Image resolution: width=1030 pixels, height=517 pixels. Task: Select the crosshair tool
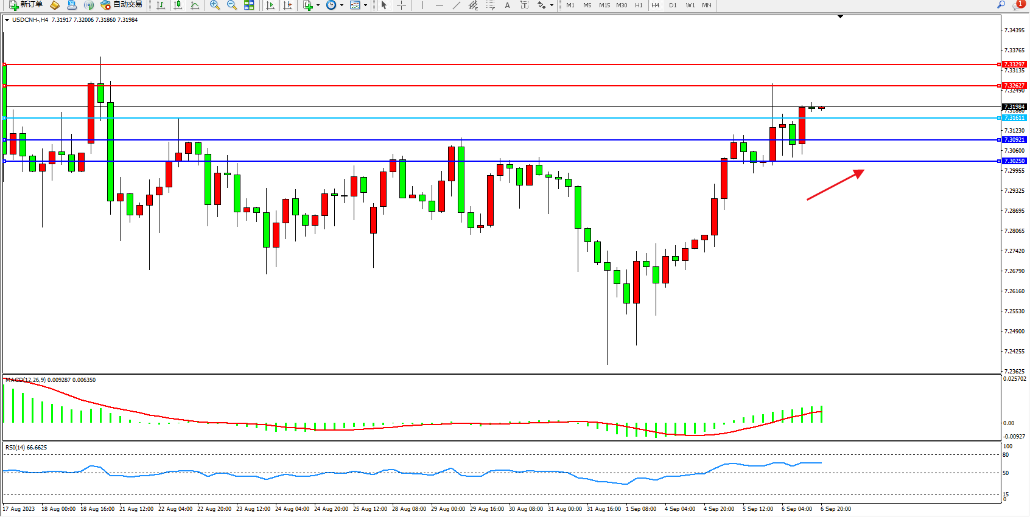[402, 5]
